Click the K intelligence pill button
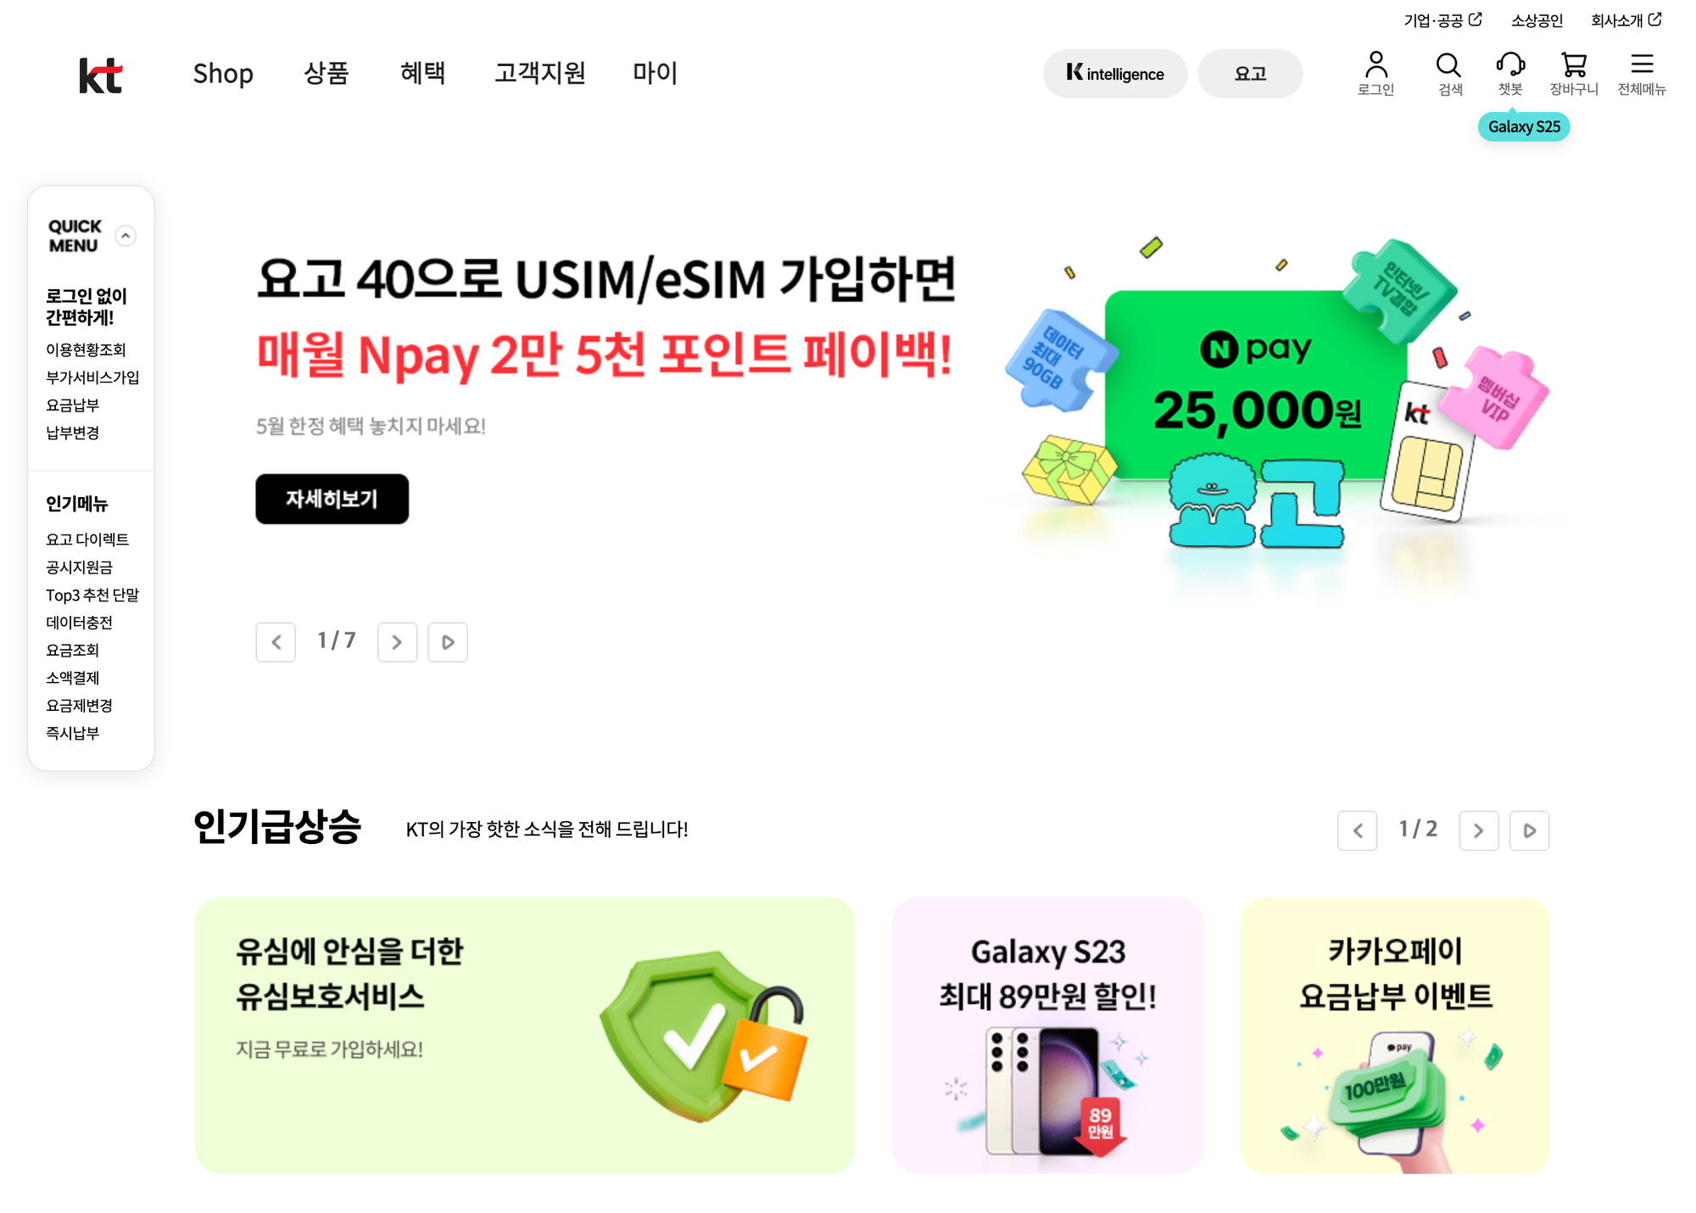Image resolution: width=1696 pixels, height=1213 pixels. point(1114,74)
